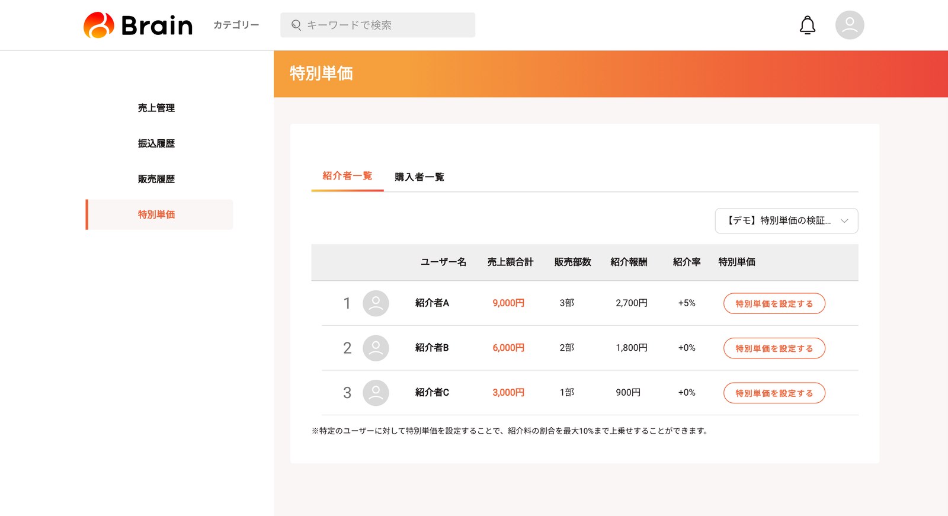The width and height of the screenshot is (948, 516).
Task: Open the notification bell
Action: coord(808,25)
